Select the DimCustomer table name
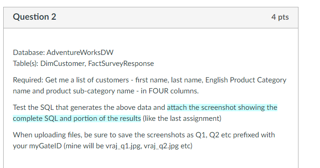Viewport: 320px width, 168px height. (x=63, y=64)
